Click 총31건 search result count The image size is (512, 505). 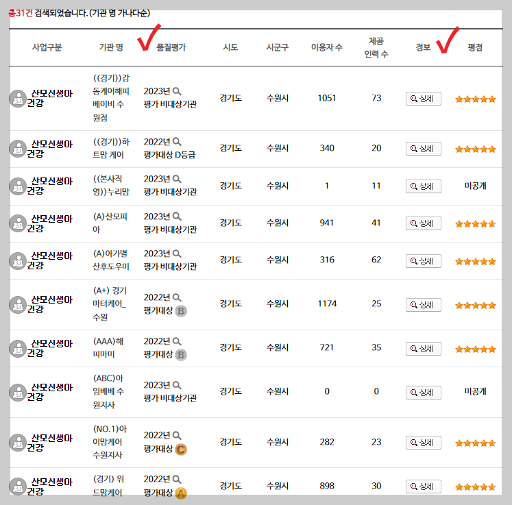coord(21,13)
